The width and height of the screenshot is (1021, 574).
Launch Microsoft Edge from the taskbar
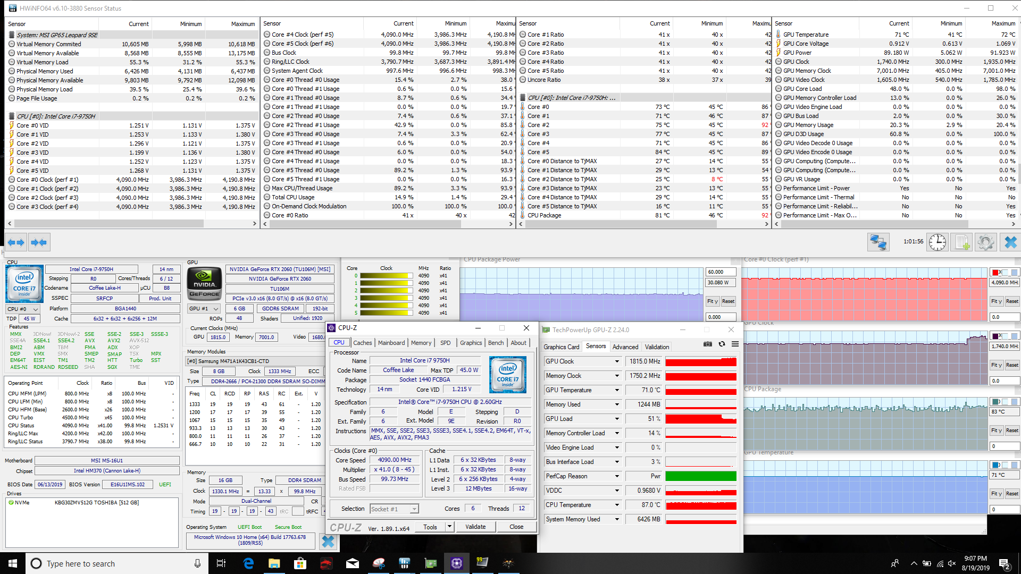click(x=248, y=563)
